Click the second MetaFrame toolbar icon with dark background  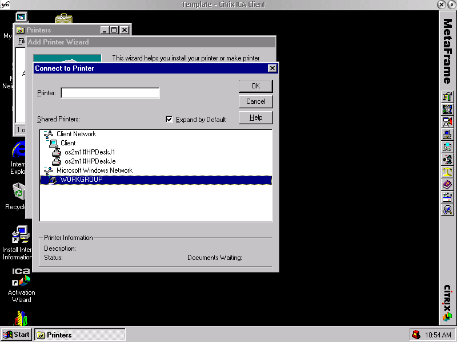[447, 109]
